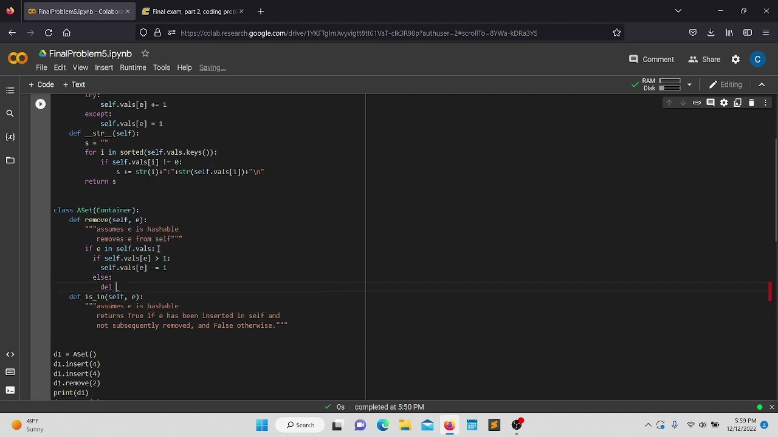Open the code snippets panel icon
The image size is (778, 437).
10,354
